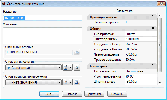Click the Название трассы property label

106,22
